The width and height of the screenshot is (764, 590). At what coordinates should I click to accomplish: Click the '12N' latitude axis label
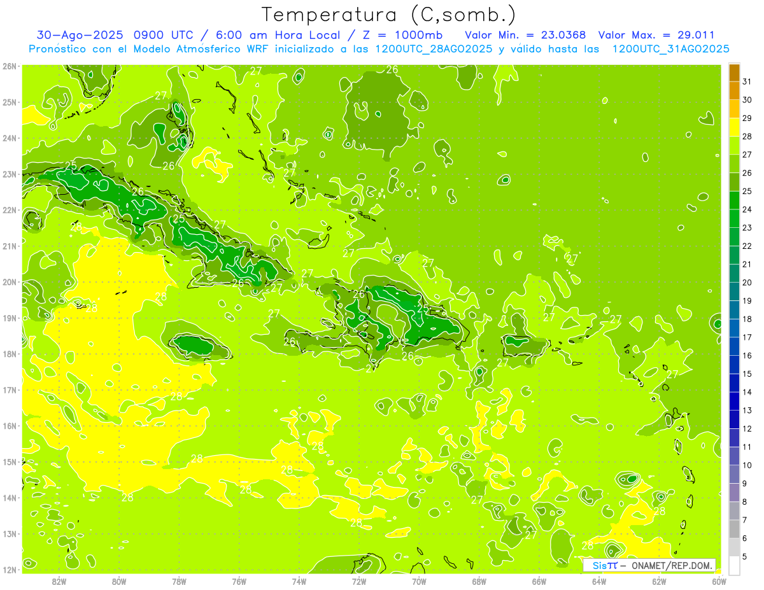(x=10, y=570)
